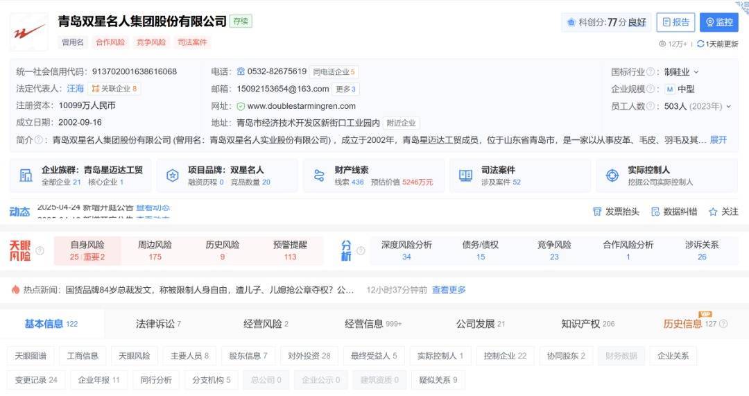Switch to the 经营风险 tab

(266, 324)
